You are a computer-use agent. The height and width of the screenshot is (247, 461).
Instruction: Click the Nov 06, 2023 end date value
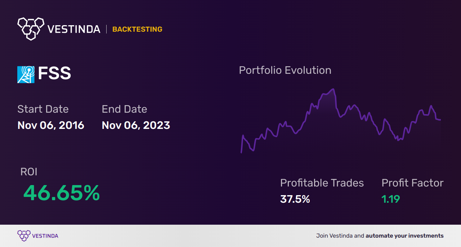[136, 125]
